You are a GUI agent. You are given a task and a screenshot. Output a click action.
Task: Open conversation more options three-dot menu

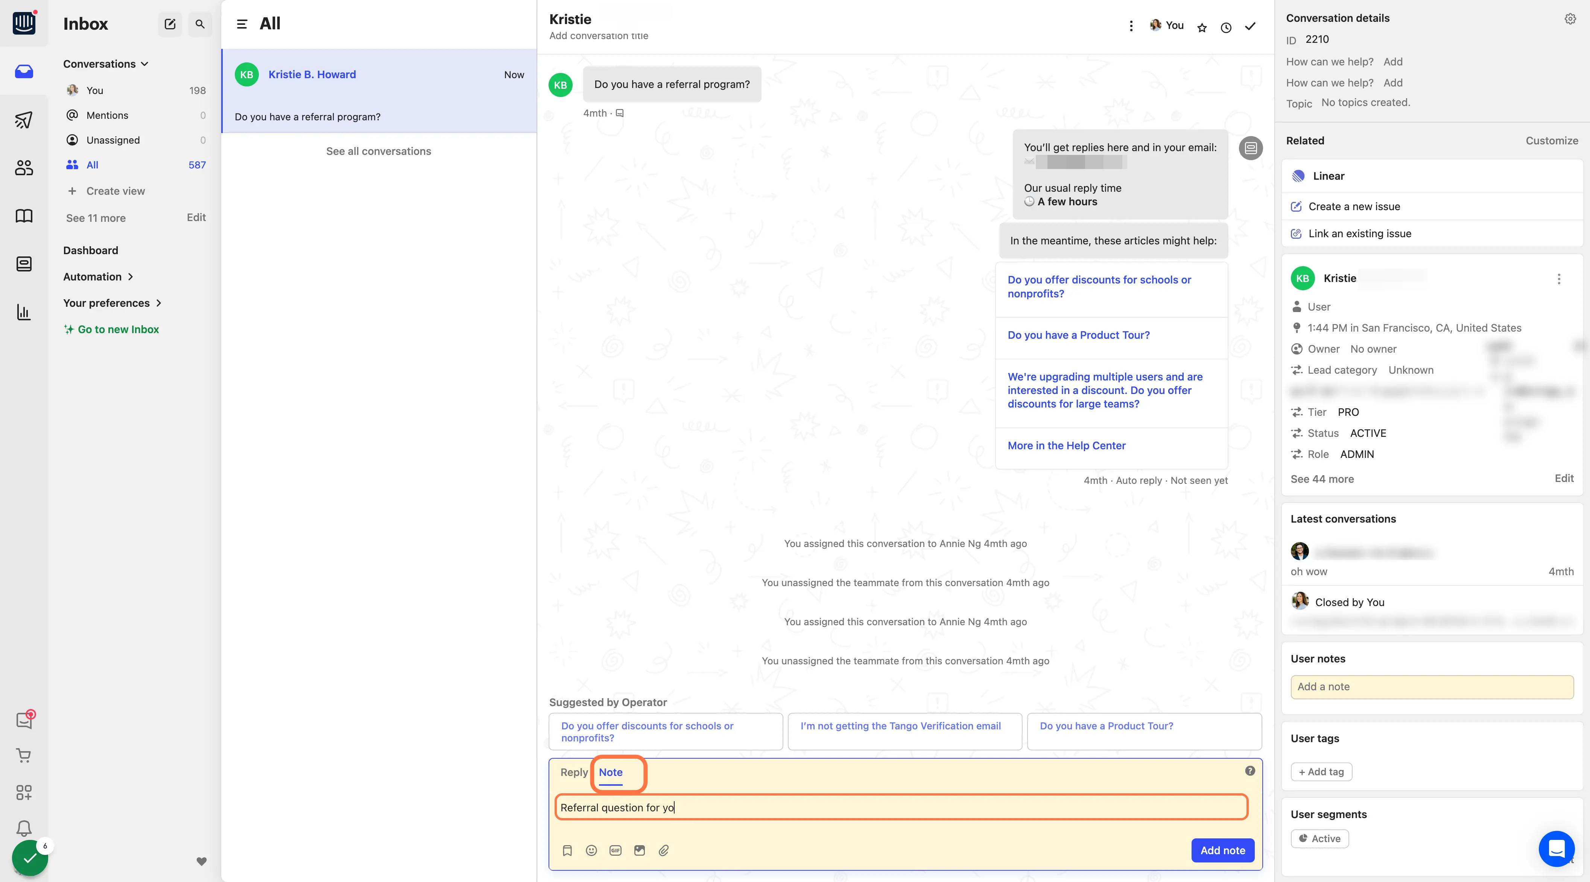click(x=1131, y=26)
